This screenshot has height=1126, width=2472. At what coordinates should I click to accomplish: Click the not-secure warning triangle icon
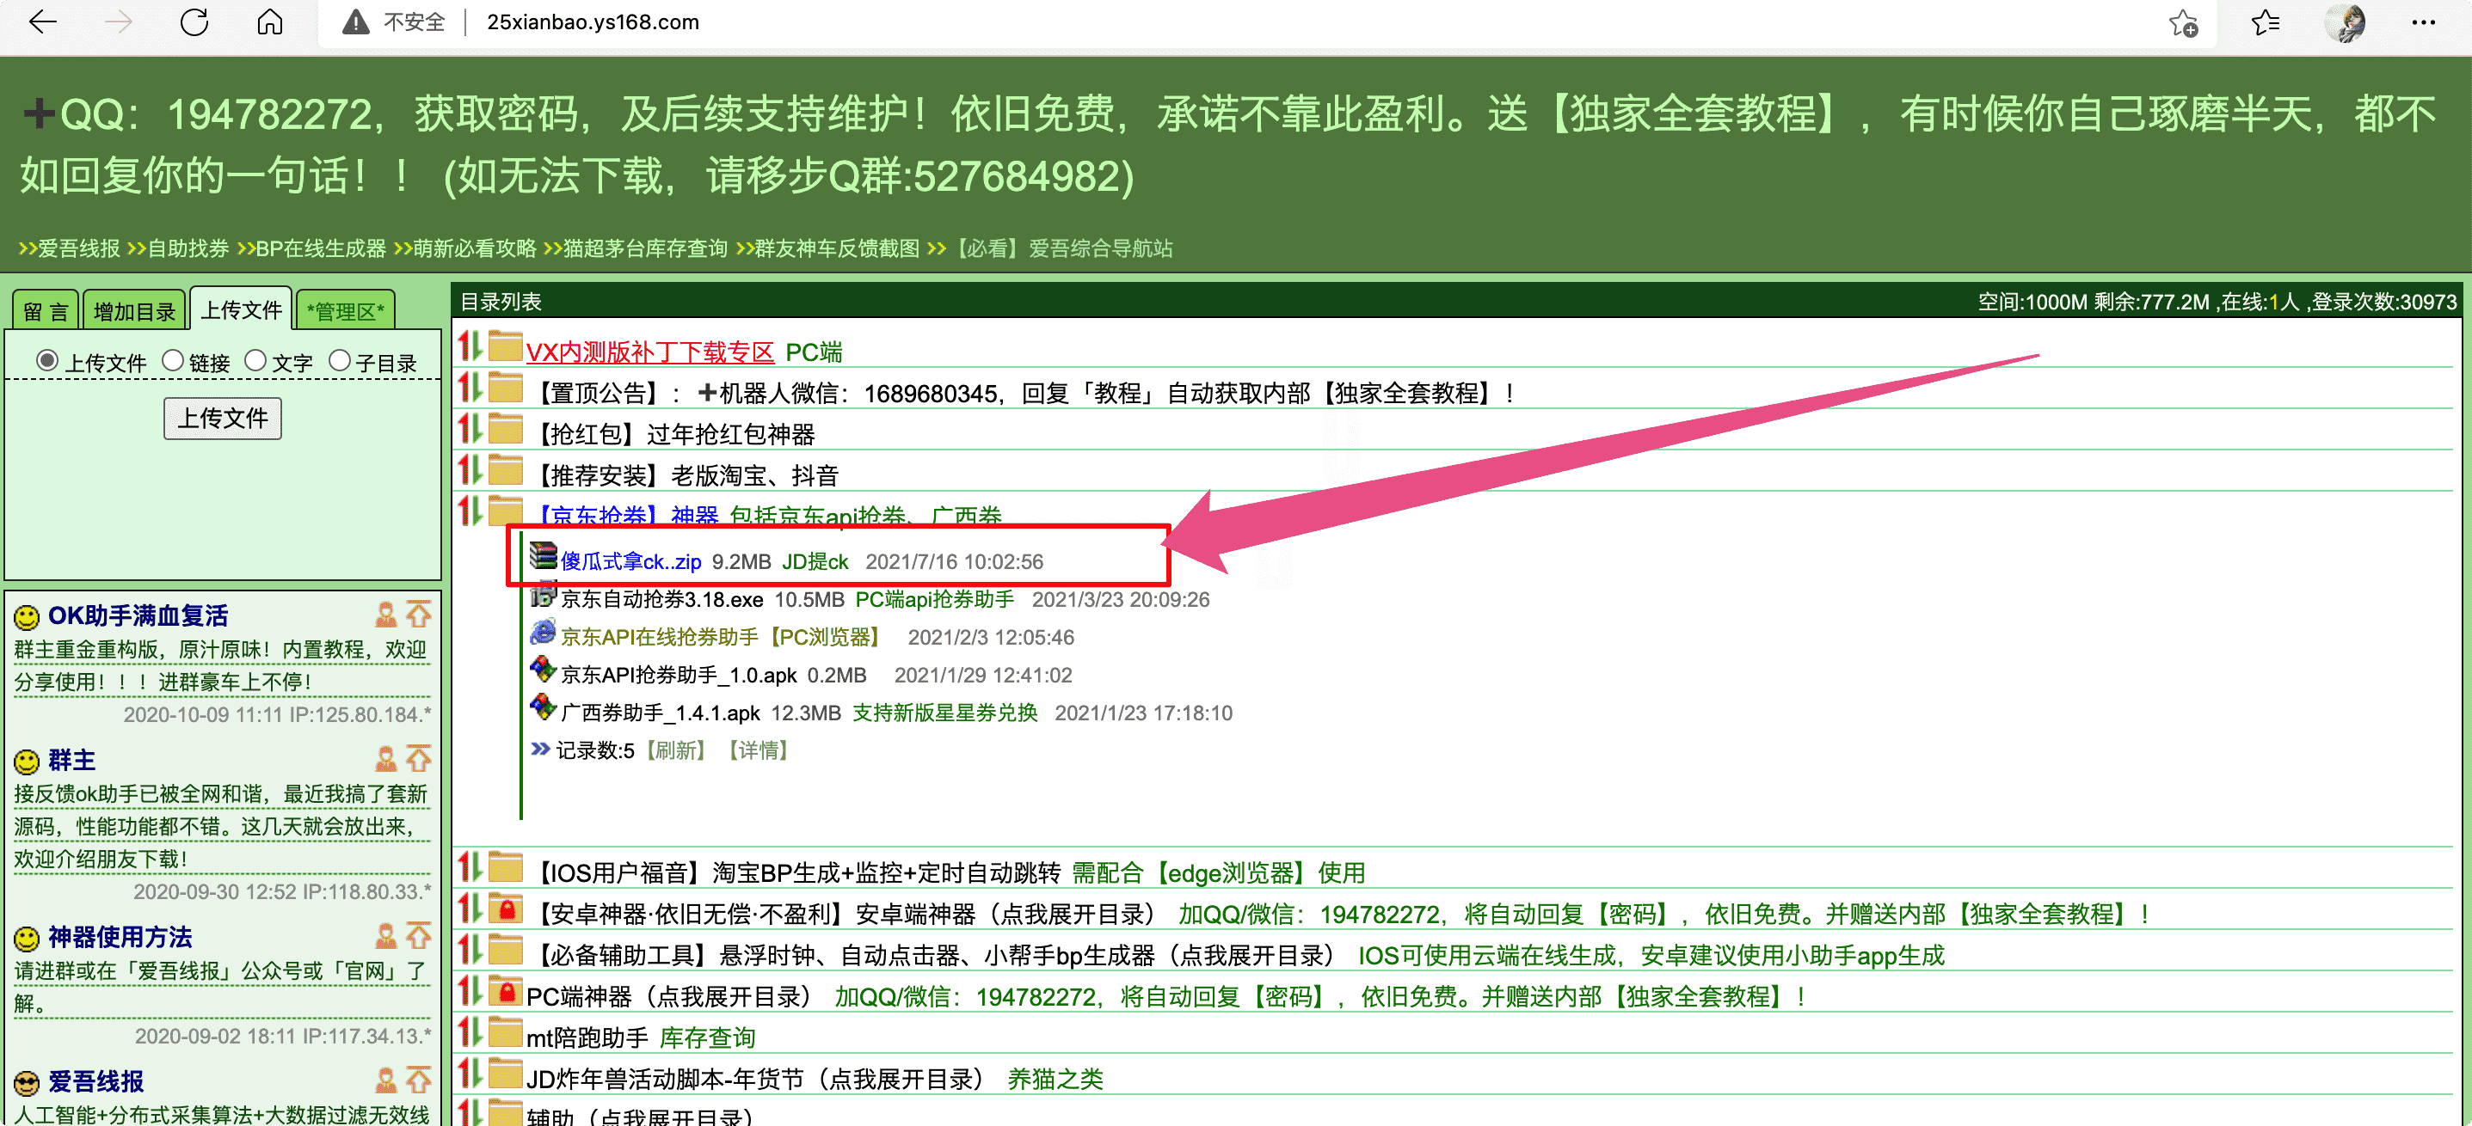[x=355, y=21]
